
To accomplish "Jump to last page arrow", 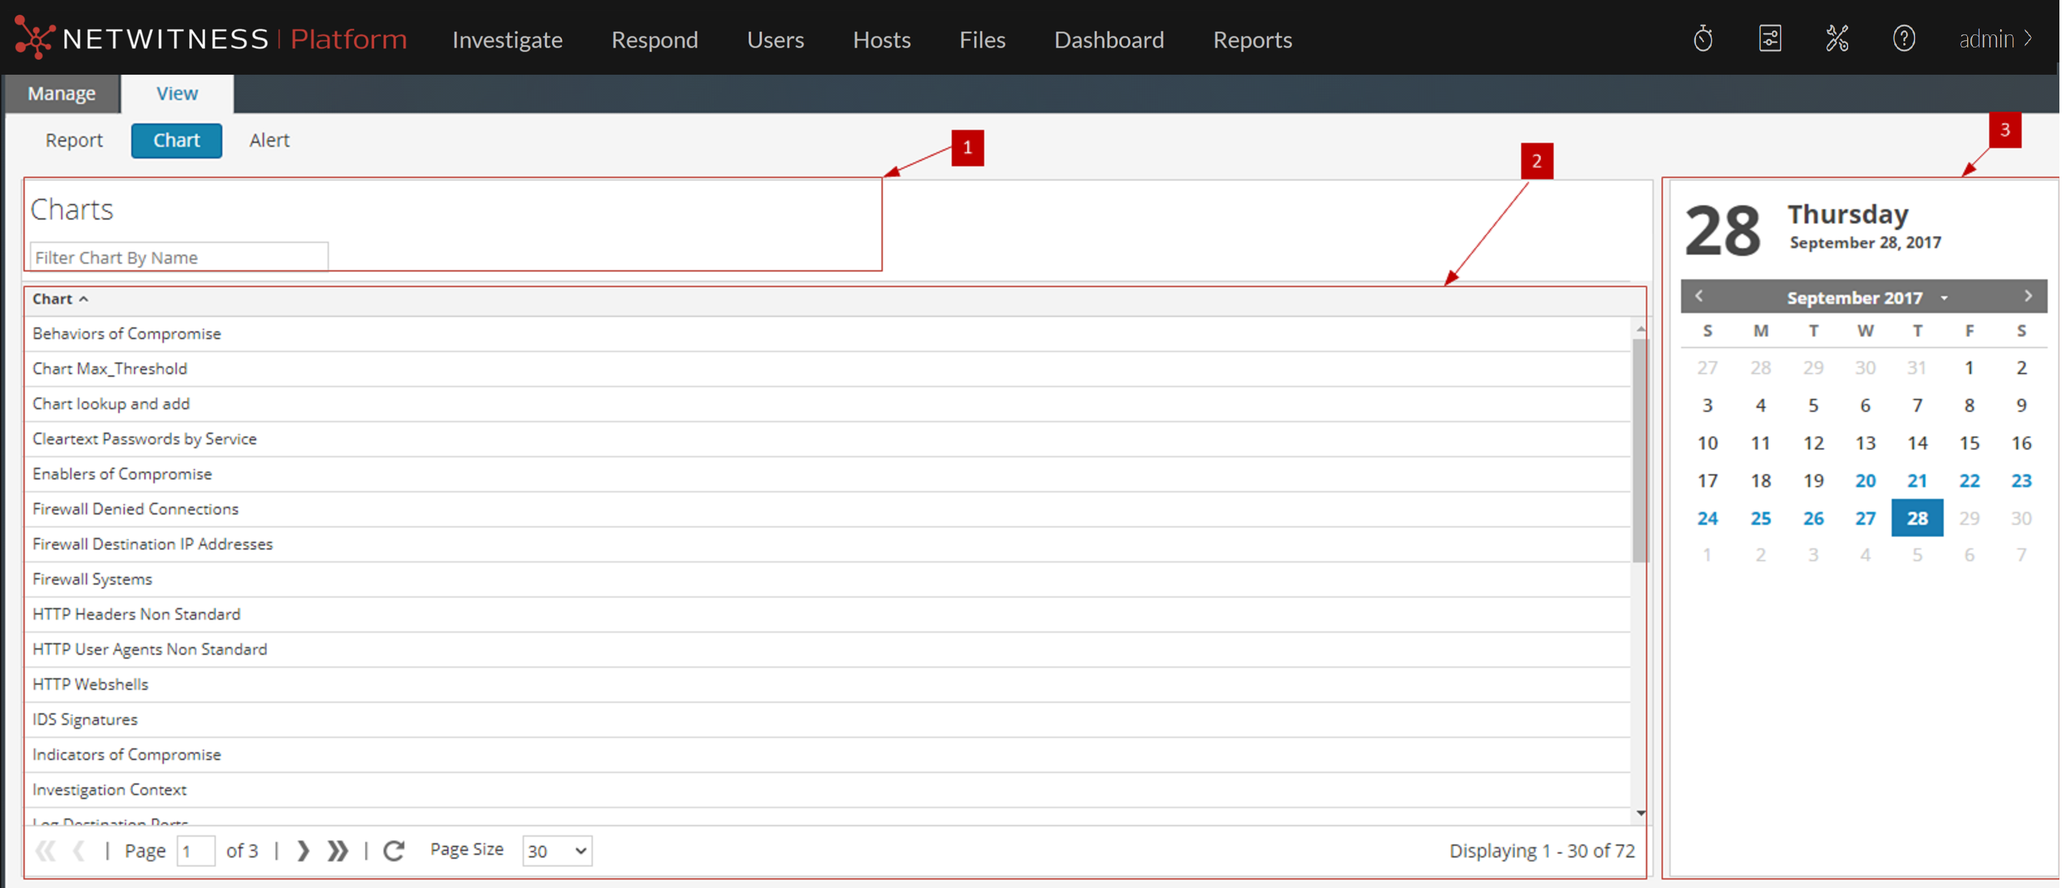I will 338,850.
